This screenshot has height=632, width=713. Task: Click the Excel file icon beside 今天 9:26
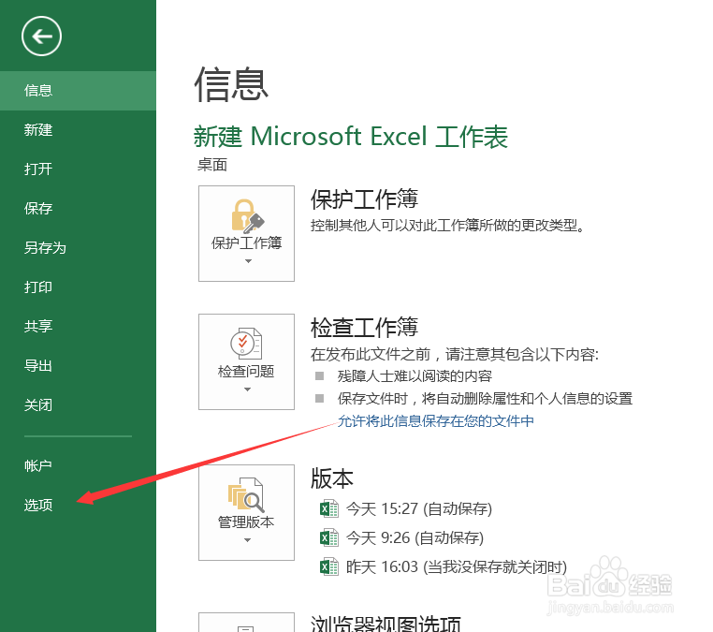328,537
